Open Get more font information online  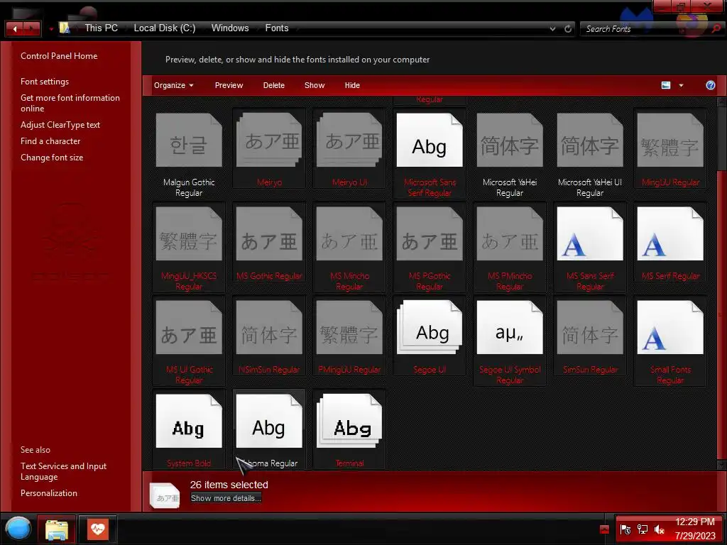click(x=70, y=103)
